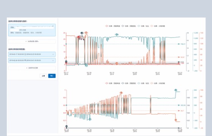Open the 2019-02-17 time range dropdown
The width and height of the screenshot is (212, 136).
[32, 54]
